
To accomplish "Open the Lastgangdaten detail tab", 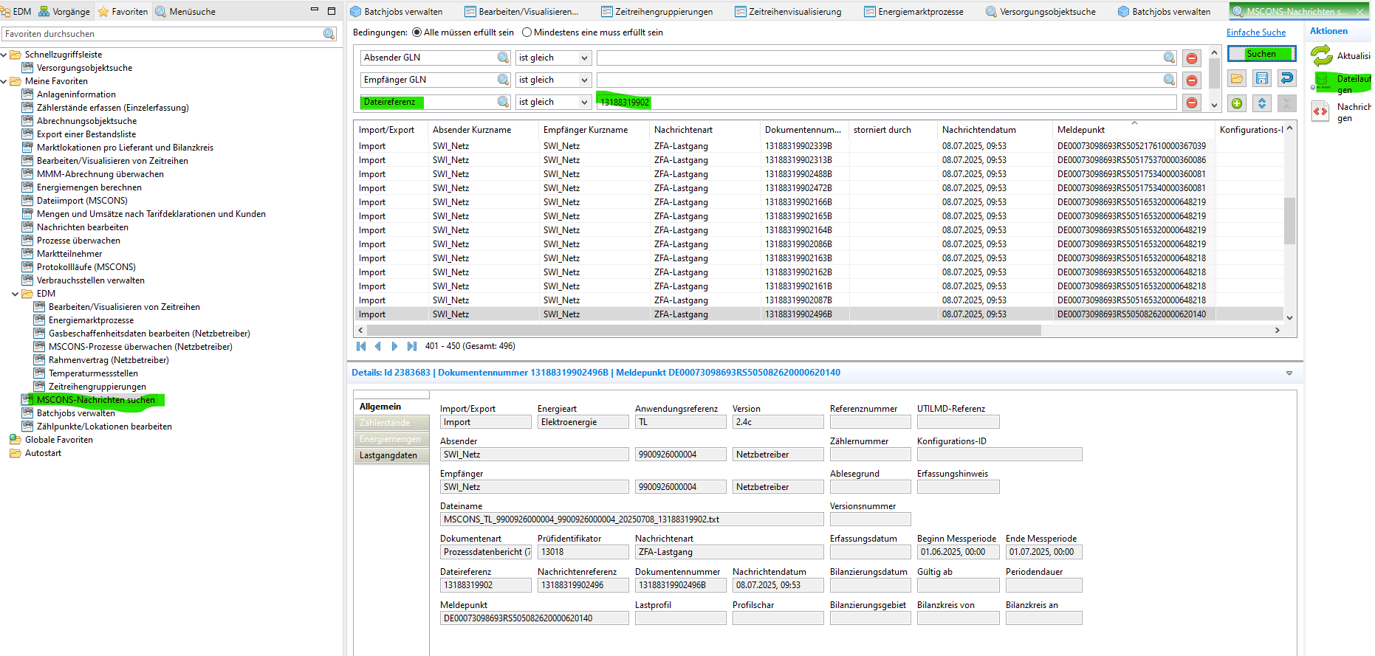I will (388, 455).
